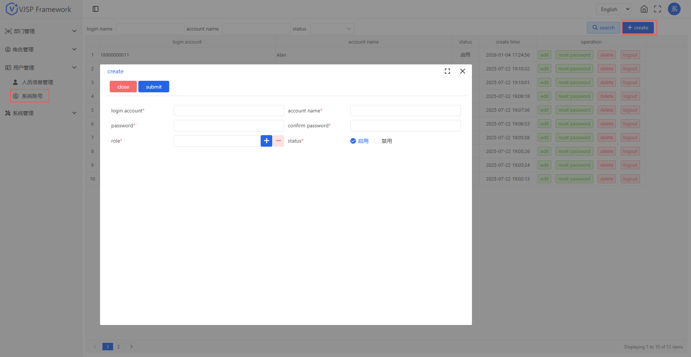Open the English language dropdown
691x357 pixels.
click(613, 9)
